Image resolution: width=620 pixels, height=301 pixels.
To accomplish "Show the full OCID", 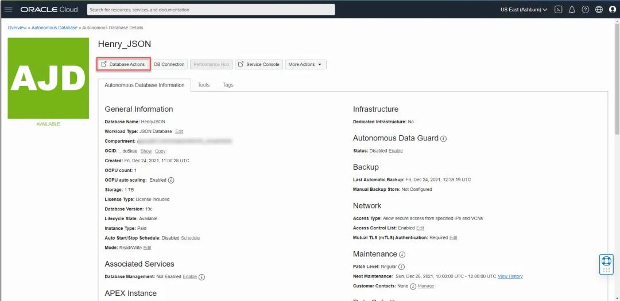I will pyautogui.click(x=146, y=151).
